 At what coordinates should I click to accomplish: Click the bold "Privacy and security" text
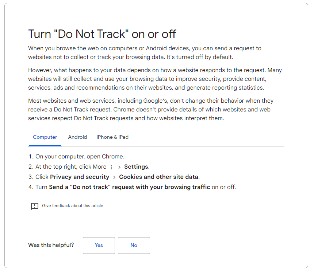tap(80, 177)
